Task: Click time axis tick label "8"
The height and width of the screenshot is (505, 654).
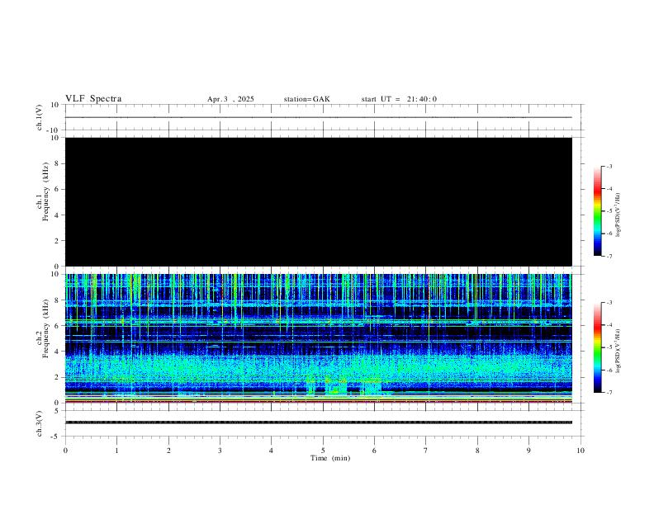Action: coord(477,451)
